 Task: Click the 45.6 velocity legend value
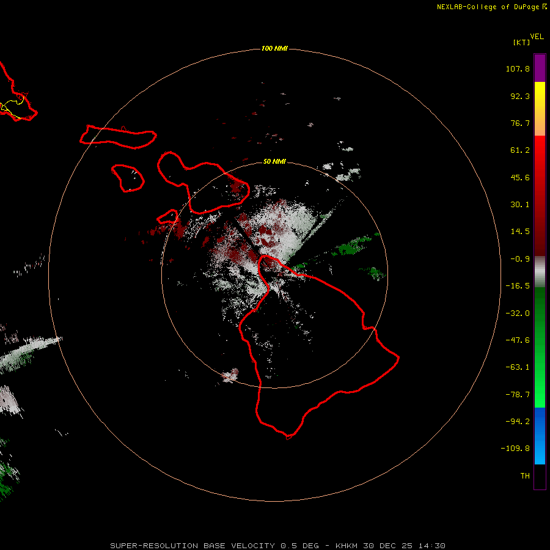[x=520, y=177]
